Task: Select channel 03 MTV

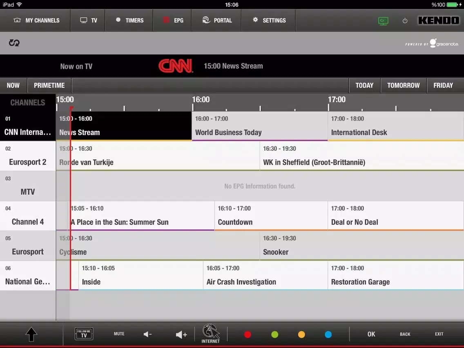Action: [28, 186]
